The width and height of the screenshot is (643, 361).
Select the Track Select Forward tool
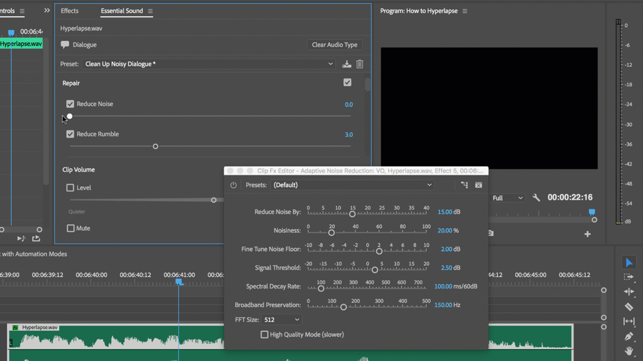[x=629, y=277]
